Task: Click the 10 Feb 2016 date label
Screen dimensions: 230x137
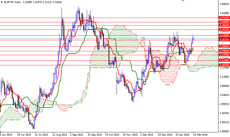Action: (x=200, y=135)
